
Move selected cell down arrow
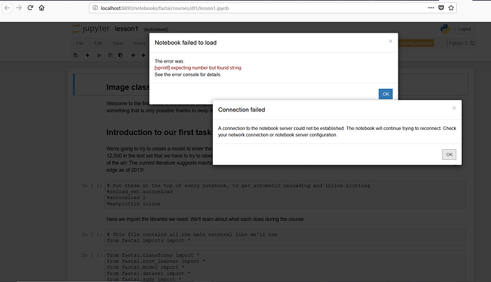click(x=144, y=55)
